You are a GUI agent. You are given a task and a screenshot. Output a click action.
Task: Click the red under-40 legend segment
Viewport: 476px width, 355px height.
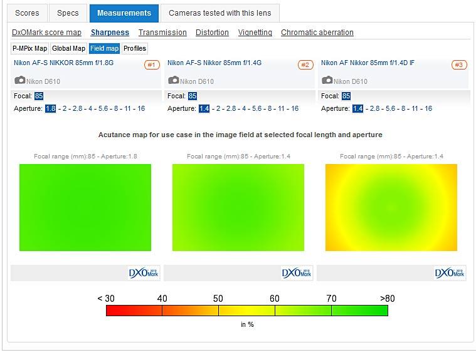click(134, 311)
